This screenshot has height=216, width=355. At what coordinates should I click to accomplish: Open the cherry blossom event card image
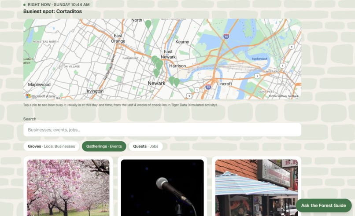pos(68,188)
